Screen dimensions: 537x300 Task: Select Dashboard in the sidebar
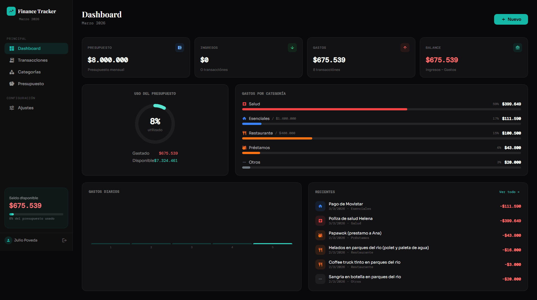click(29, 48)
